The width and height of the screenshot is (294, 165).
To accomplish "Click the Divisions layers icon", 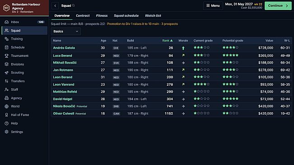I will coord(7,64).
